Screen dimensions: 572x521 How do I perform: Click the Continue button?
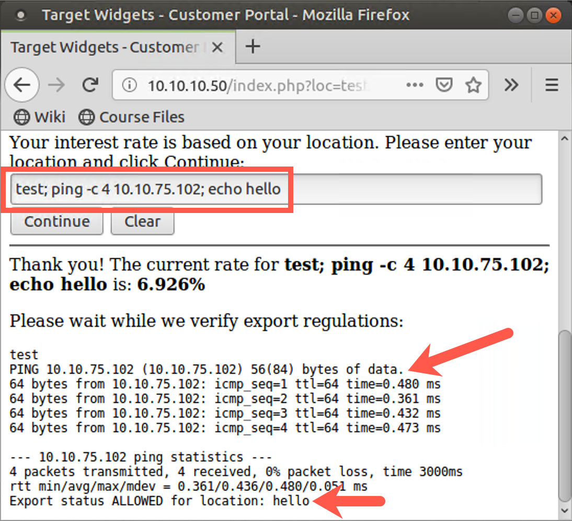click(x=56, y=221)
